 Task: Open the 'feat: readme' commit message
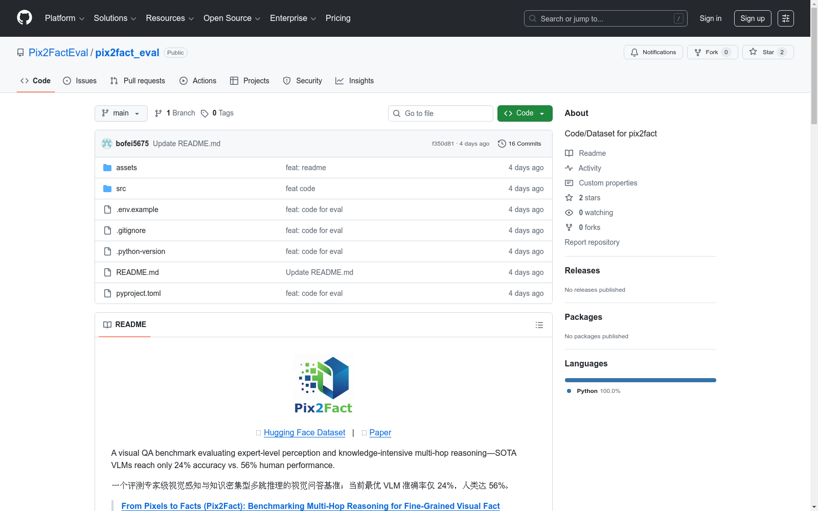point(306,168)
